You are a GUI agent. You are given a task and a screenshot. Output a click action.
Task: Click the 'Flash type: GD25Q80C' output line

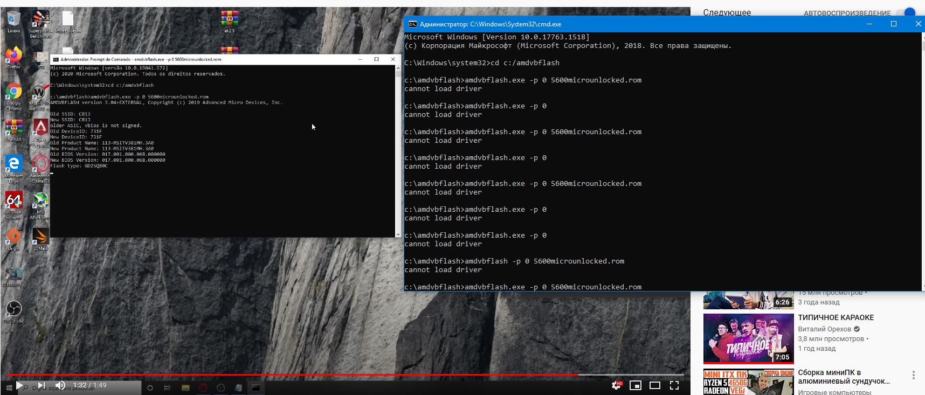point(79,166)
